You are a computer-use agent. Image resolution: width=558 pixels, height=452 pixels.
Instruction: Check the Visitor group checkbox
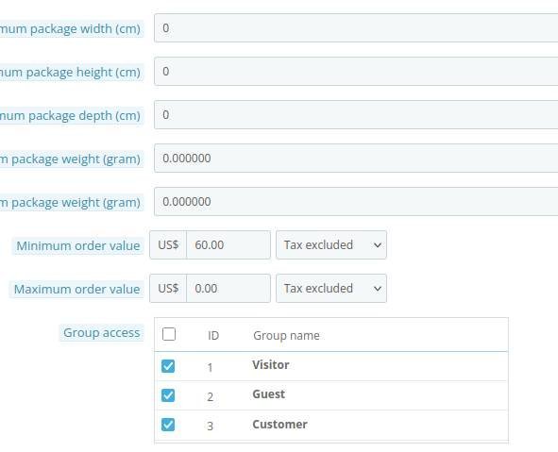(x=168, y=366)
